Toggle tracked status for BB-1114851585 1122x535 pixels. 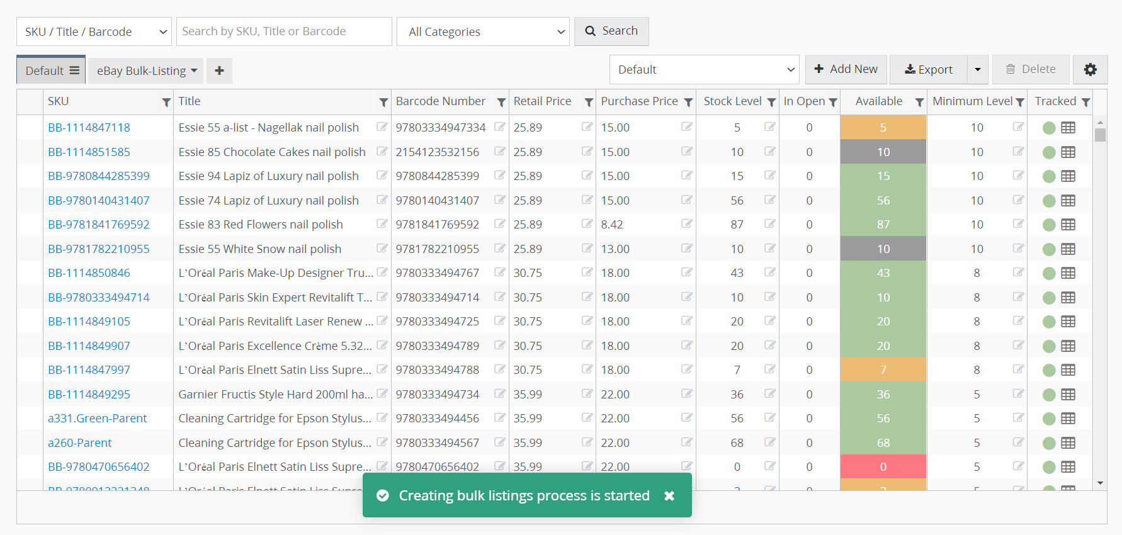point(1049,152)
